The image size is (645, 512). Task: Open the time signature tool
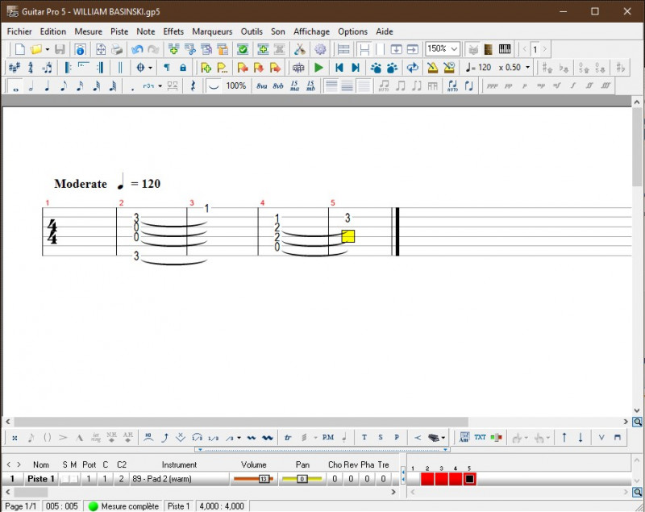coord(31,68)
